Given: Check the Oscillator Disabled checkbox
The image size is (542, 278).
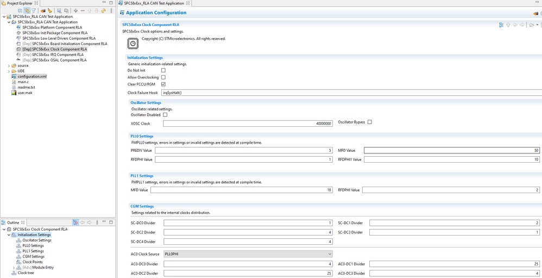Looking at the screenshot, I should (x=165, y=115).
